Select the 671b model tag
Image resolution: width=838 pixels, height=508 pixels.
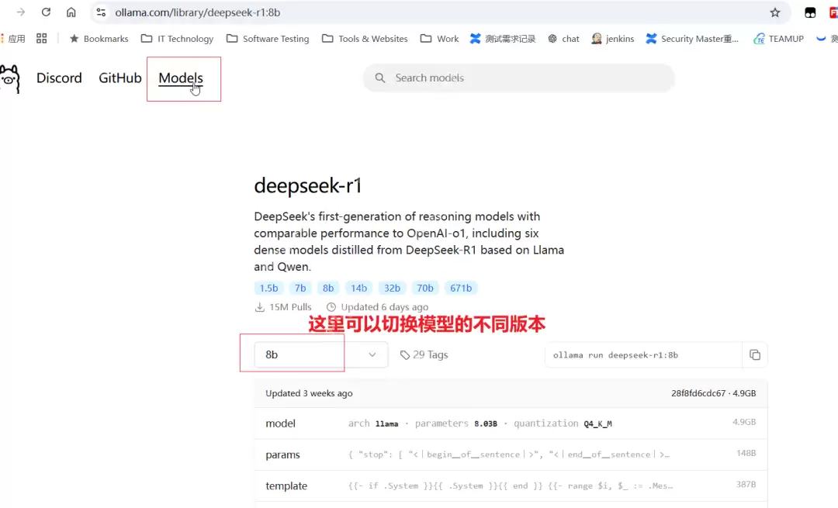(x=461, y=287)
